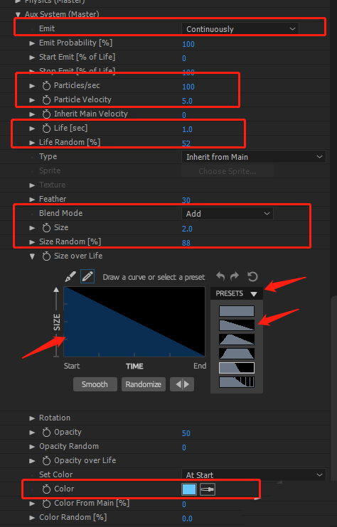Screen dimensions: 337x527
Task: Expand the Feather property
Action: pos(32,200)
